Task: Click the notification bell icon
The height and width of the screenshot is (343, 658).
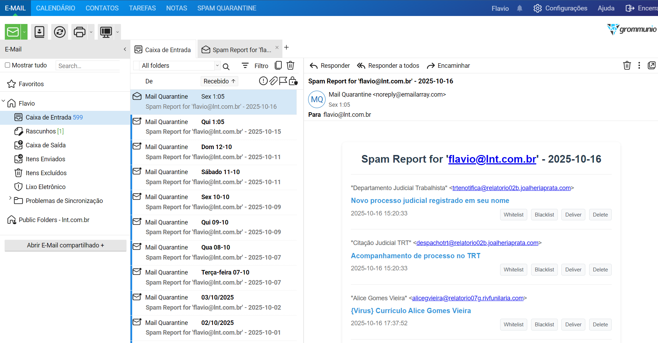Action: tap(520, 8)
